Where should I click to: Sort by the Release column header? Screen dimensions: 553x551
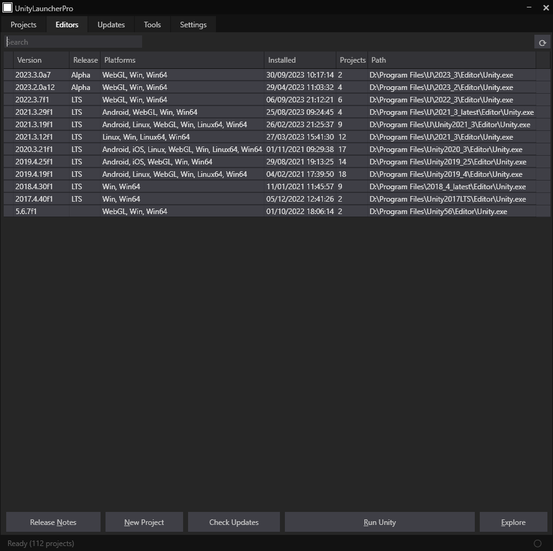(x=85, y=60)
